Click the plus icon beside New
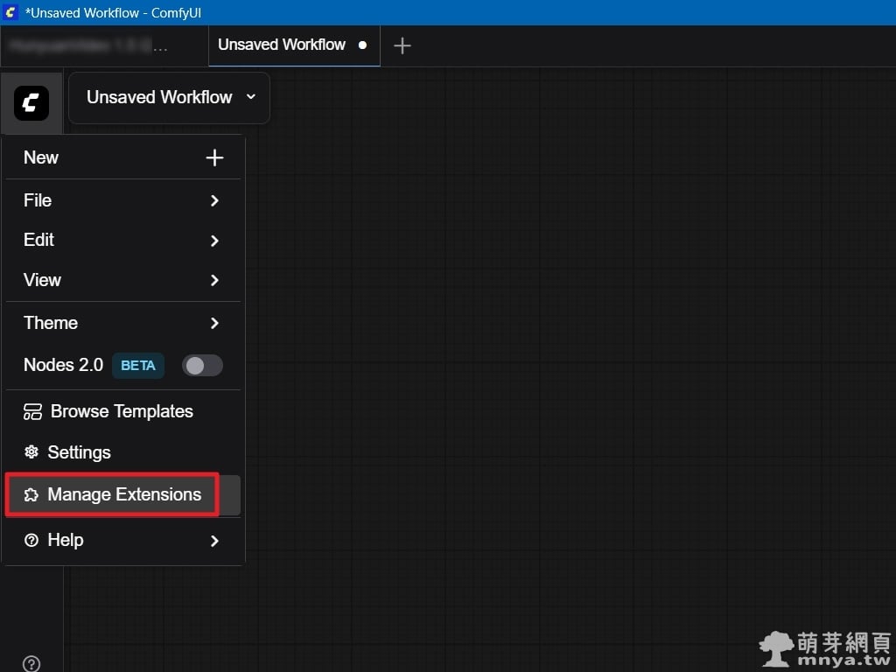This screenshot has width=896, height=672. tap(214, 157)
